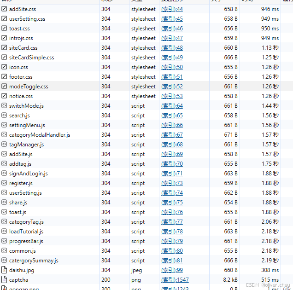293x290 pixels.
Task: Click the jpeg type cell
Action: [137, 270]
